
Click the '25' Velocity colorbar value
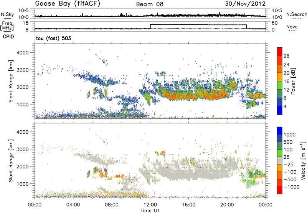pos(286,157)
